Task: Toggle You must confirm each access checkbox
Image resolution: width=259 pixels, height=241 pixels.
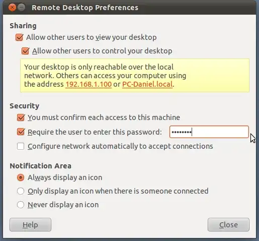Action: tap(21, 117)
